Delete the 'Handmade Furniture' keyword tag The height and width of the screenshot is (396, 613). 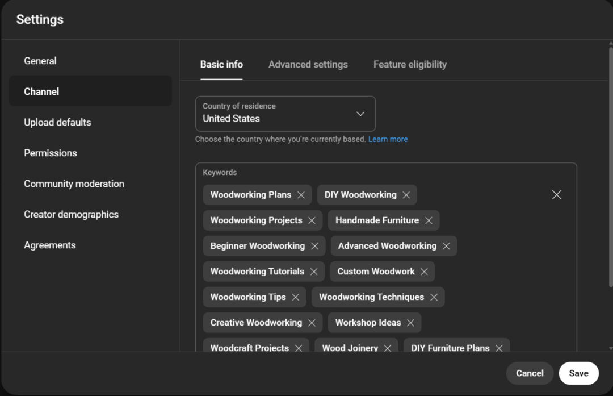click(x=429, y=220)
